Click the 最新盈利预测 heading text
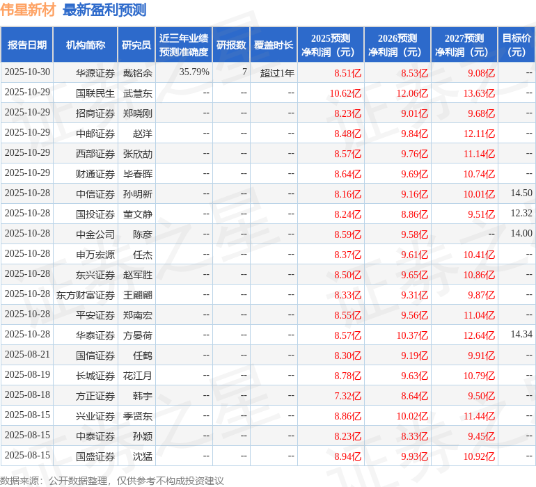Image resolution: width=536 pixels, height=487 pixels. [x=104, y=10]
